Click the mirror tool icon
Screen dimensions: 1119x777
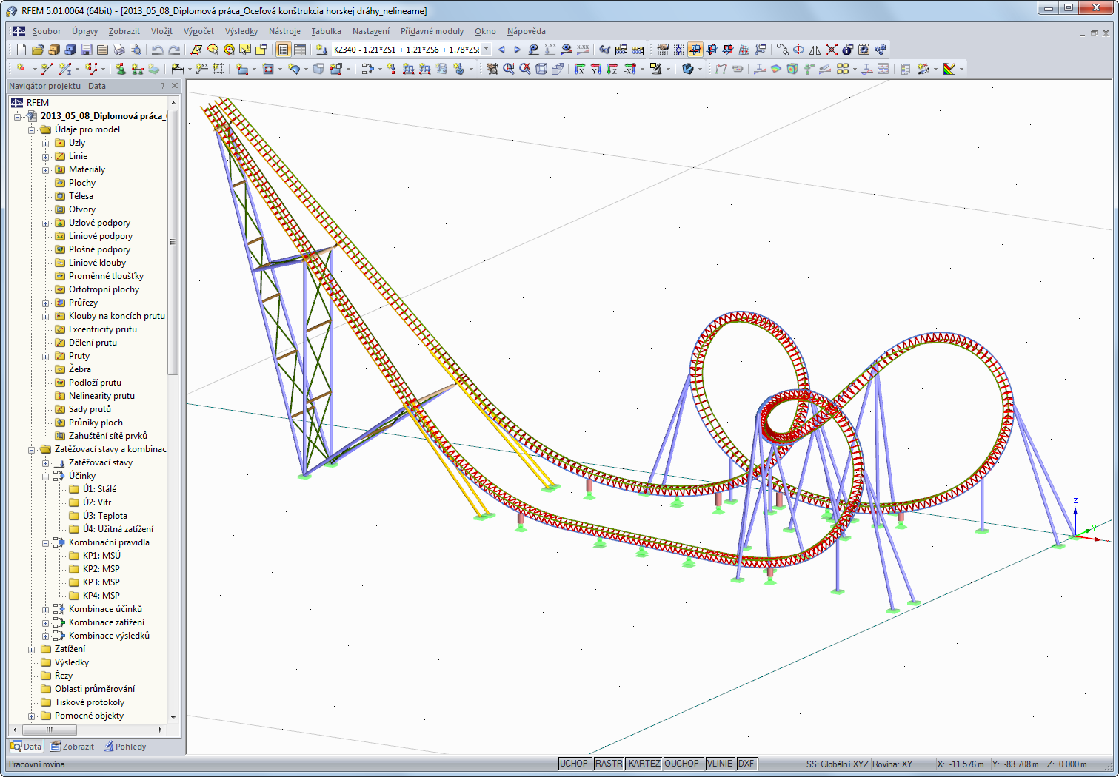tap(815, 50)
